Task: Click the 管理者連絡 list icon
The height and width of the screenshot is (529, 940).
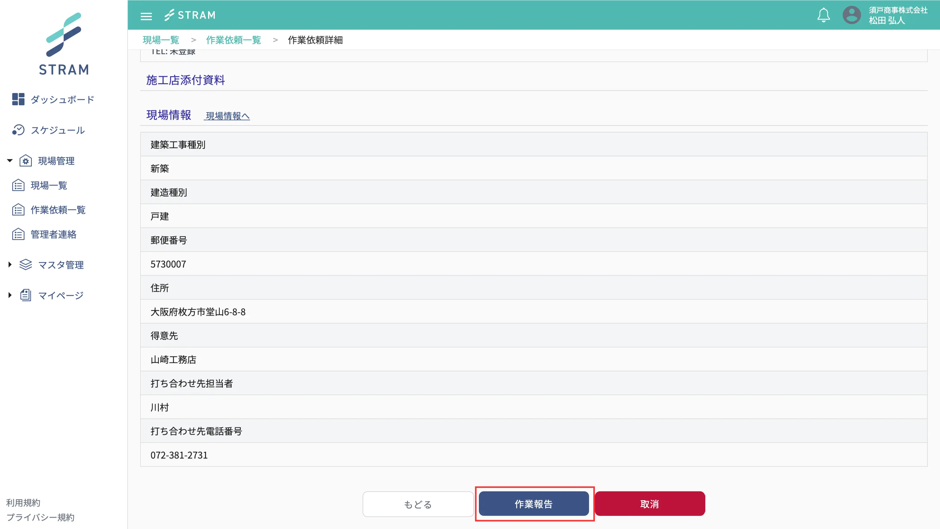Action: pyautogui.click(x=18, y=234)
